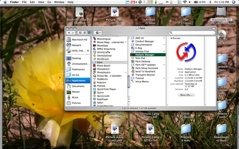Viewport: 239px width, 149px height.
Task: Expand the Palm OS Updates folder arrow
Action: click(x=164, y=65)
